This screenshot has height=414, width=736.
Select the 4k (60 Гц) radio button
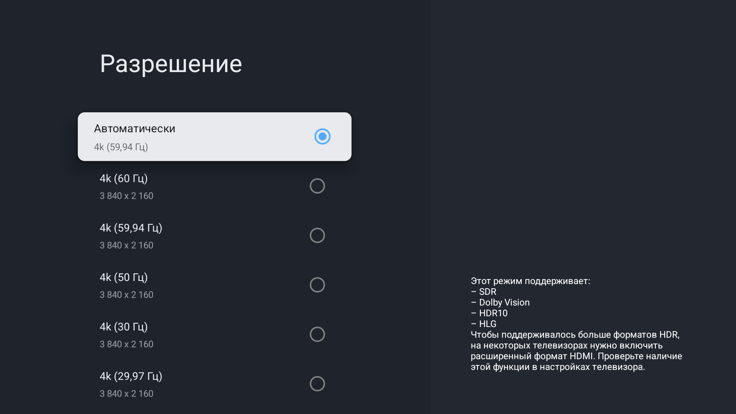pyautogui.click(x=317, y=186)
